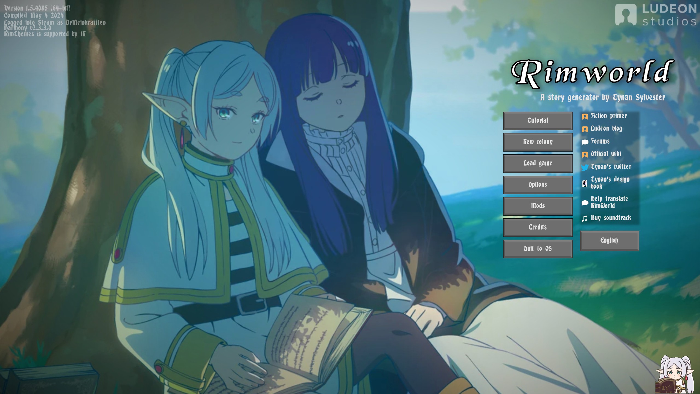Click the Ludeon icon beside Fiction primer
The height and width of the screenshot is (394, 700).
(x=585, y=117)
